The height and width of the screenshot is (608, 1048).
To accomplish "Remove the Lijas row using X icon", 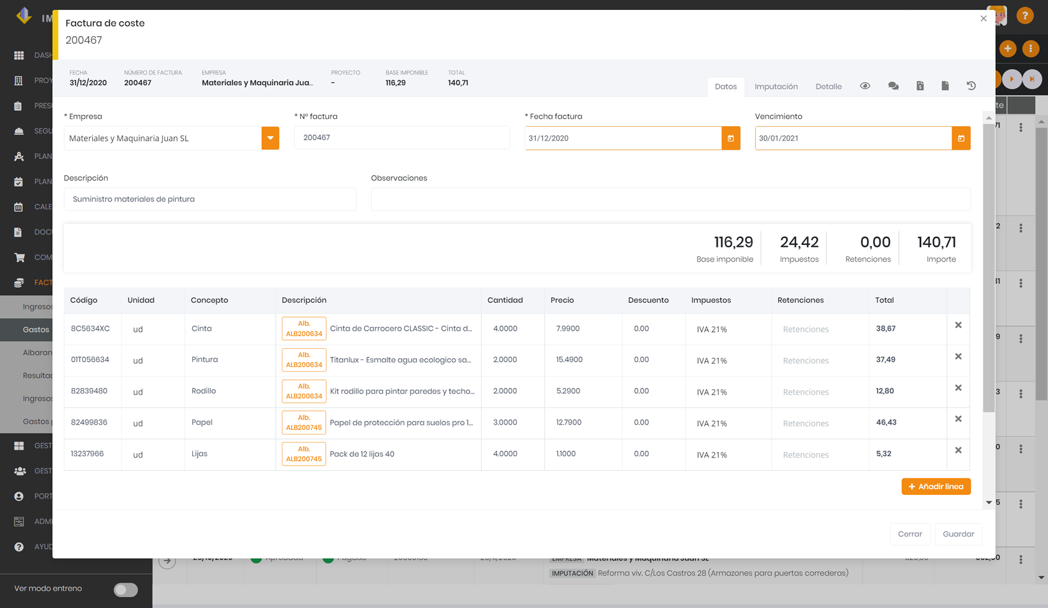I will (x=958, y=450).
